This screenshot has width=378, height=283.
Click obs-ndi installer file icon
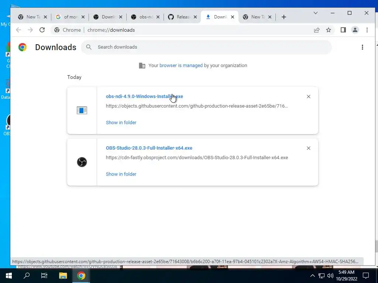pos(82,111)
